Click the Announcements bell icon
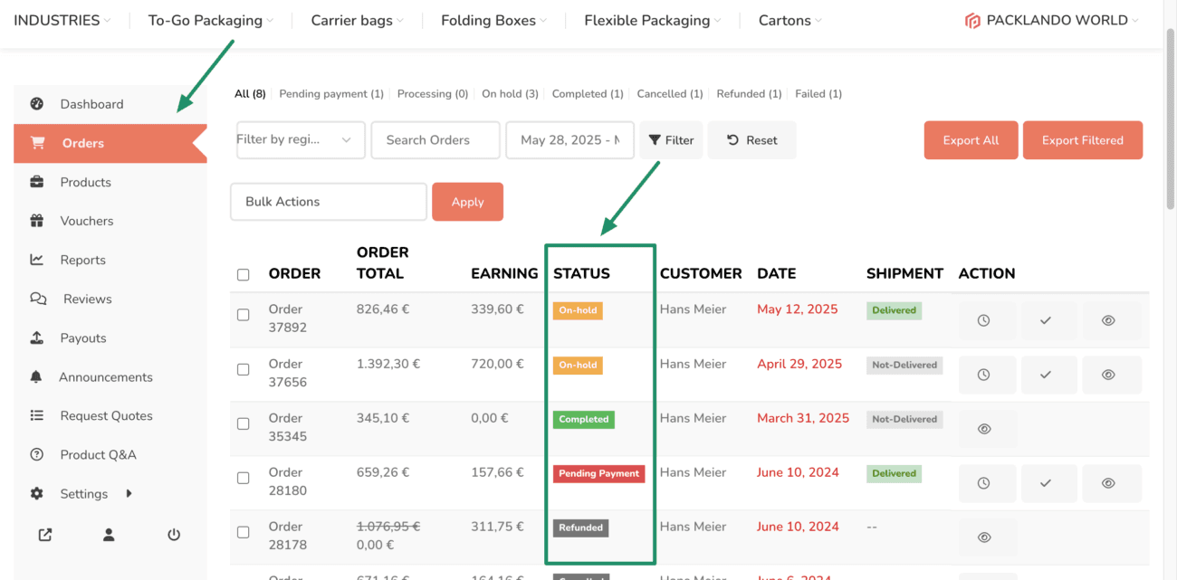 (37, 376)
